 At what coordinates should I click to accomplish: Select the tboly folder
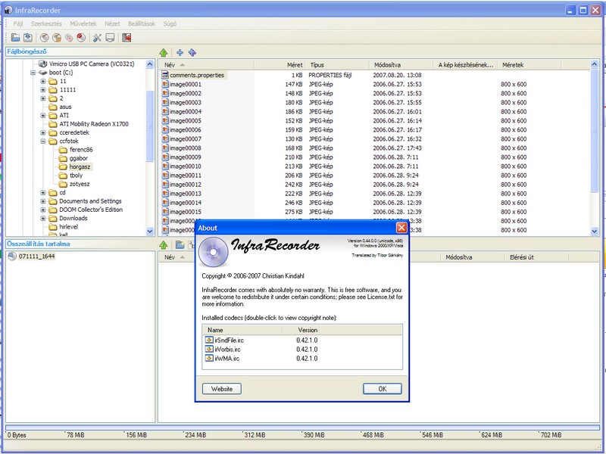coord(77,176)
